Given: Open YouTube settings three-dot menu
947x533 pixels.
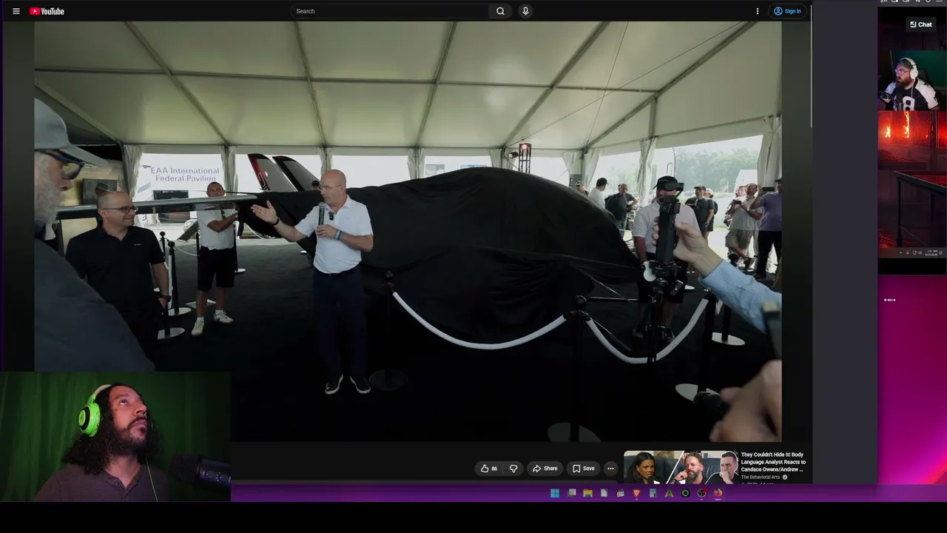Looking at the screenshot, I should point(757,11).
